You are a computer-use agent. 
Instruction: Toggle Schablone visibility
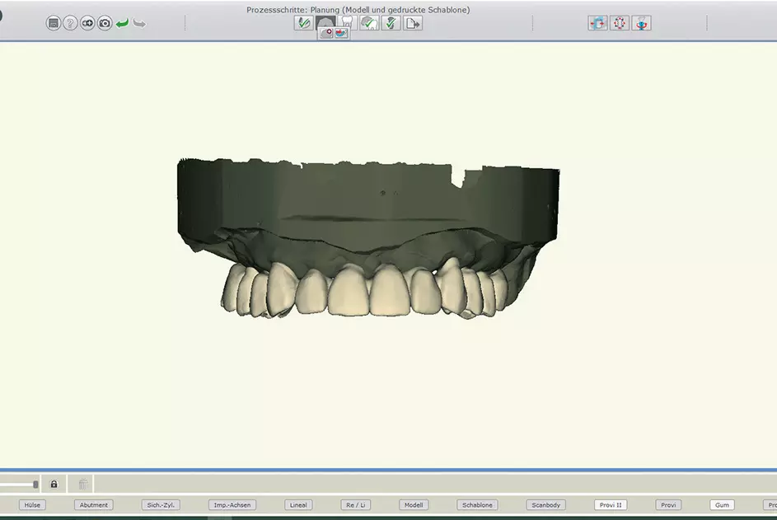pyautogui.click(x=477, y=504)
